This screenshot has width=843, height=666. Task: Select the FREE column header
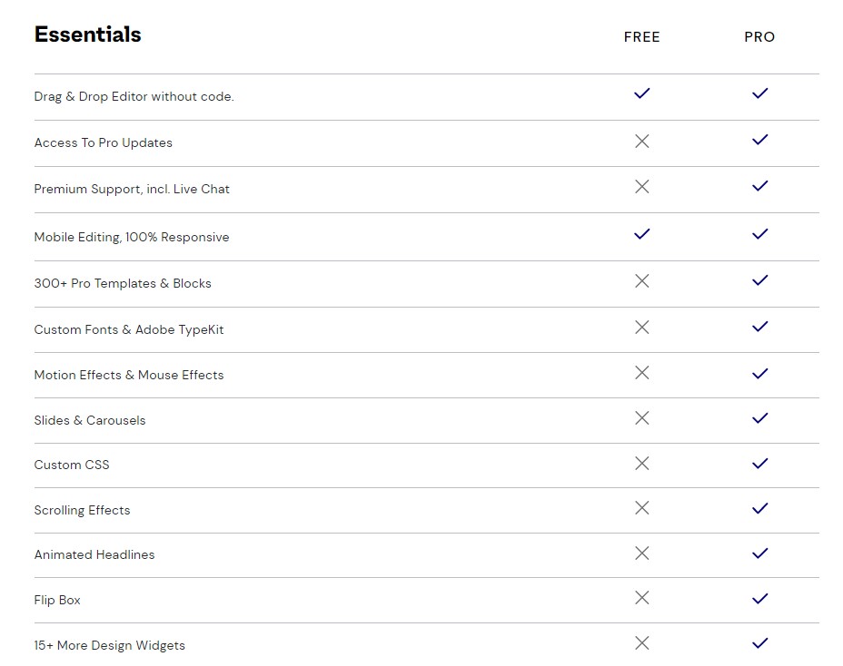pyautogui.click(x=642, y=37)
